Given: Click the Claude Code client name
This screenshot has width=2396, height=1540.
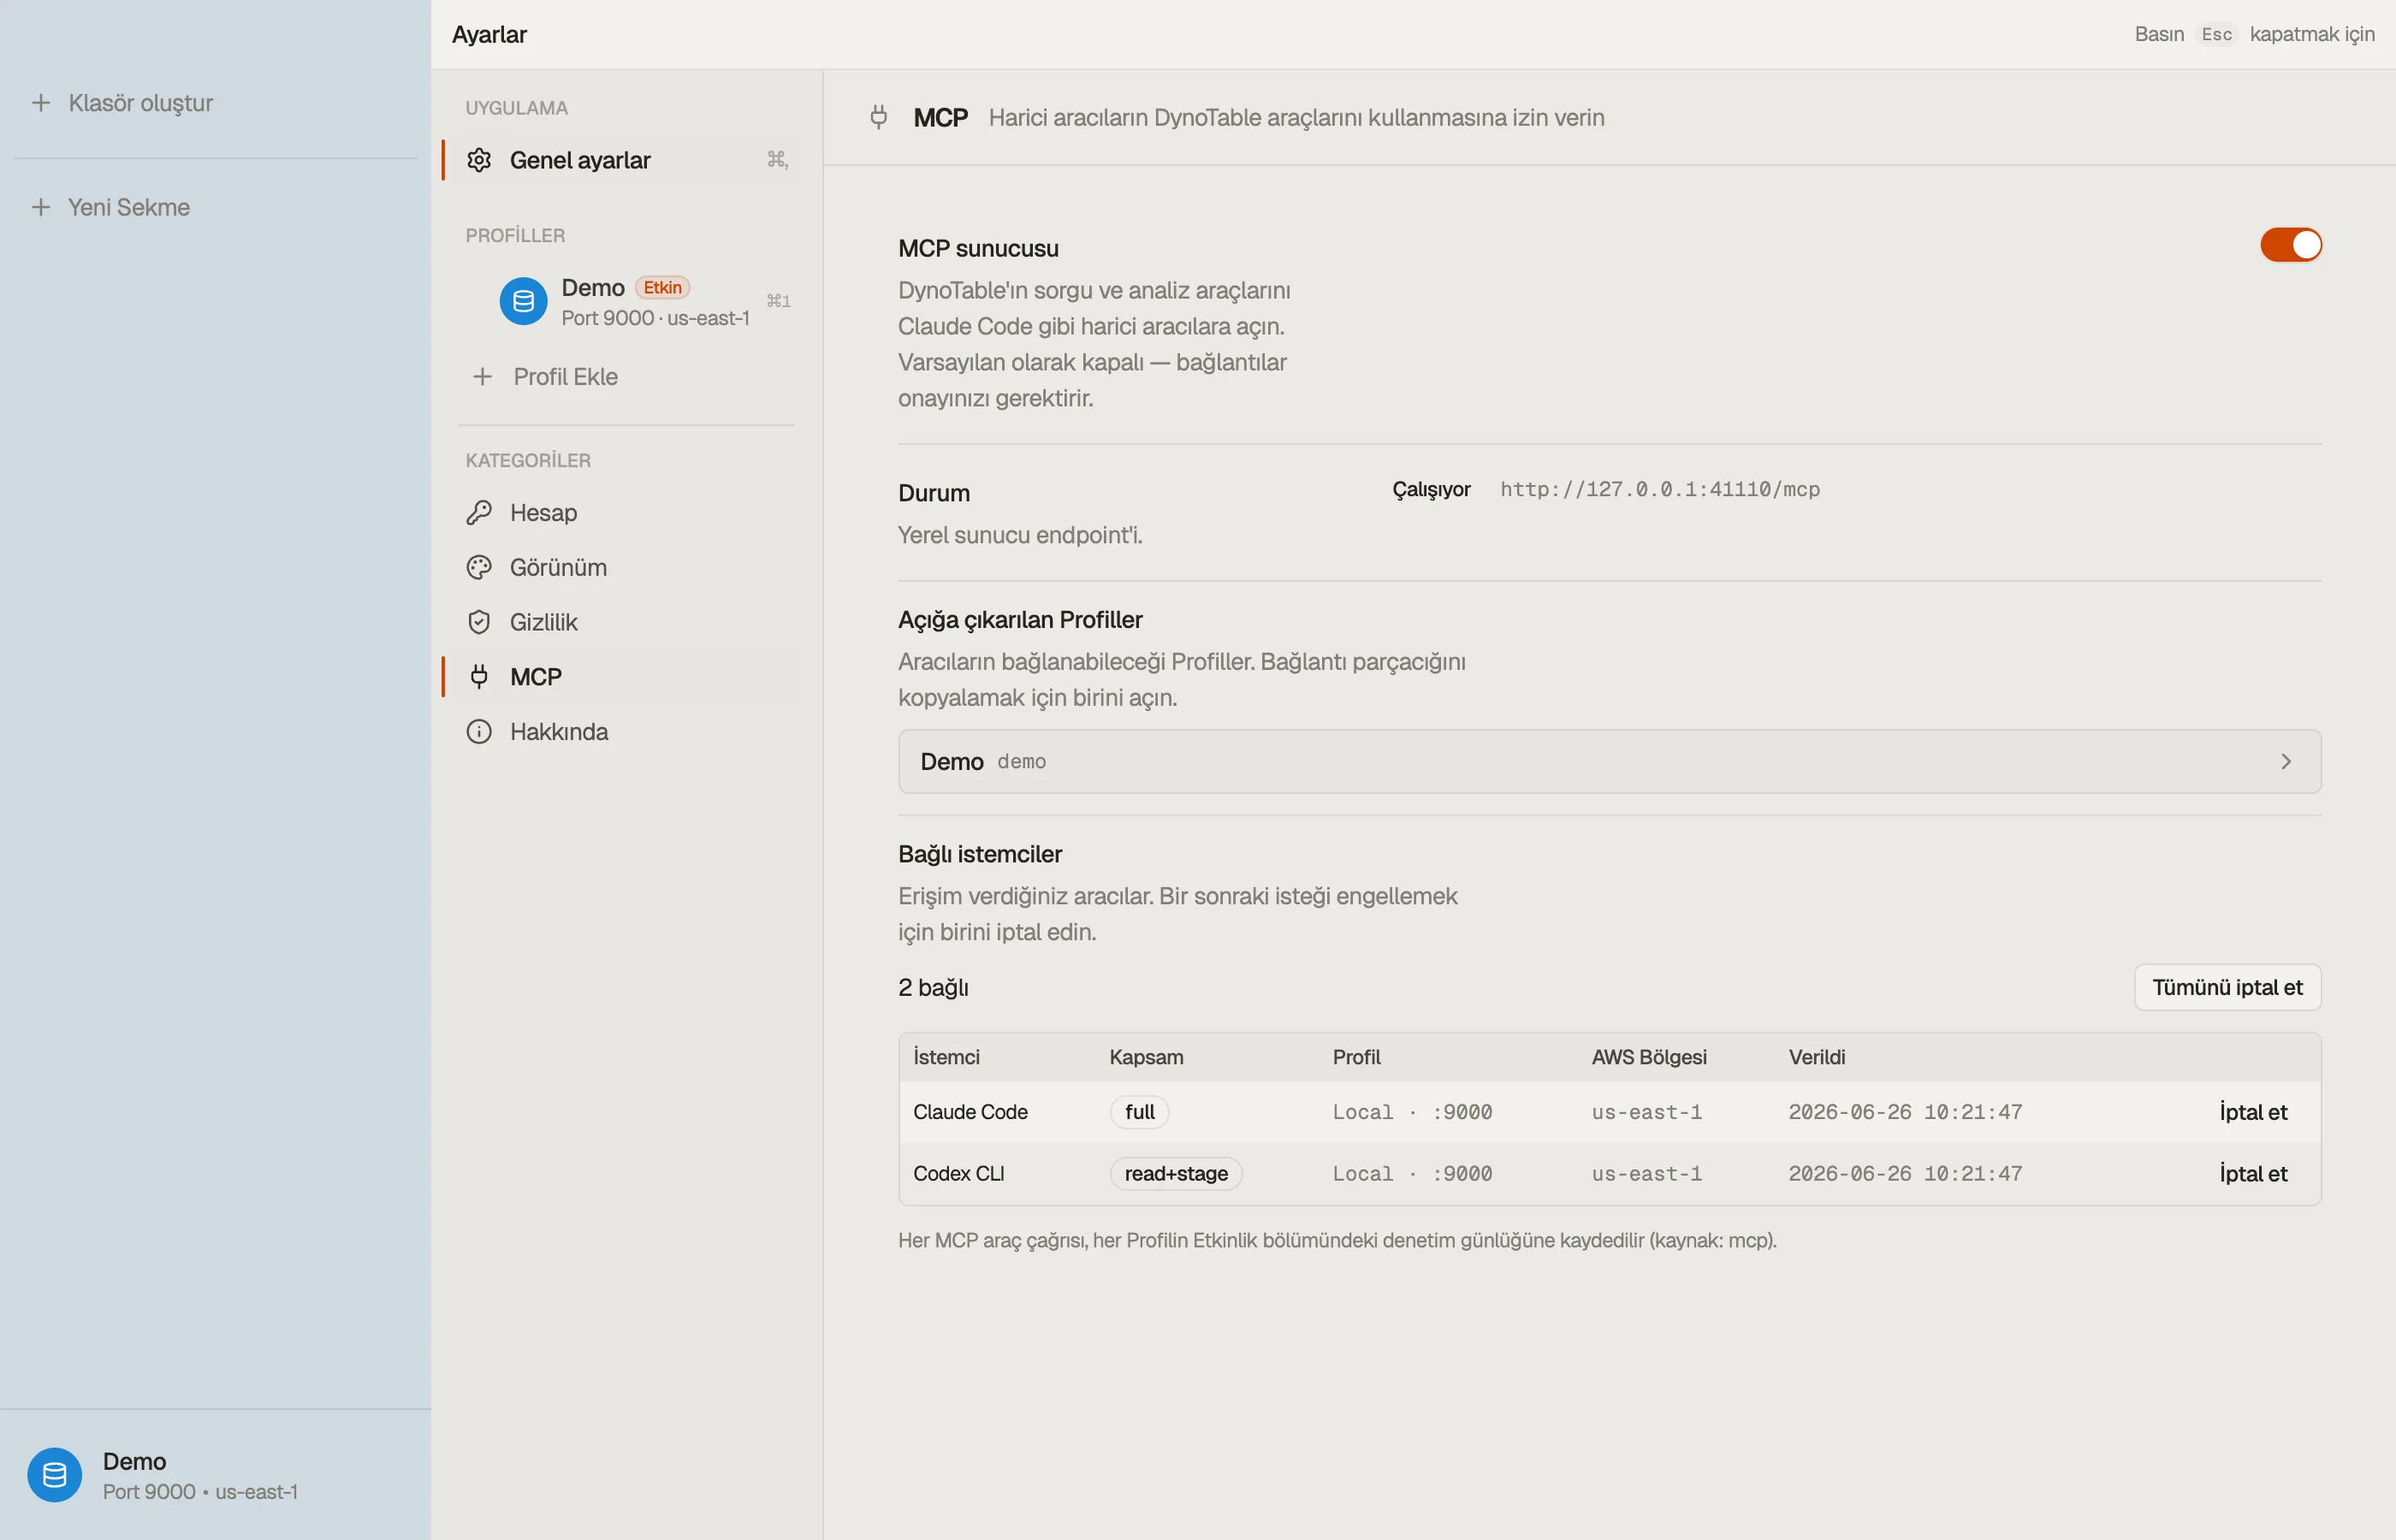Looking at the screenshot, I should point(970,1112).
